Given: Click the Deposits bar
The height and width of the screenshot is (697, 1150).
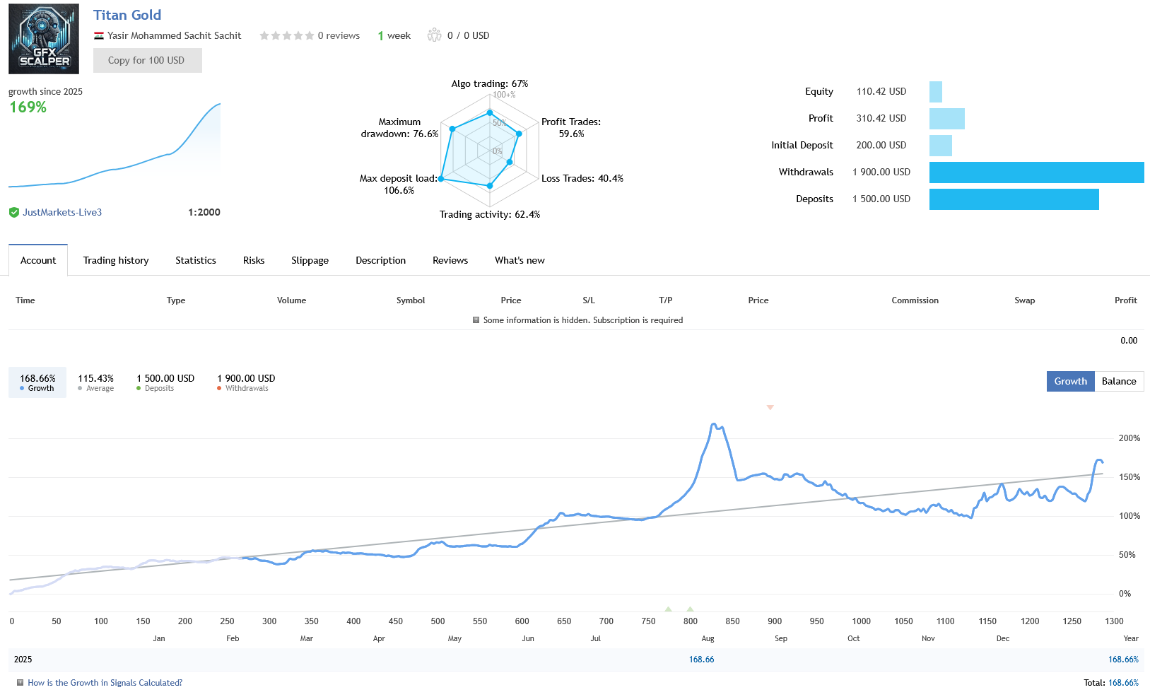Looking at the screenshot, I should (1014, 199).
